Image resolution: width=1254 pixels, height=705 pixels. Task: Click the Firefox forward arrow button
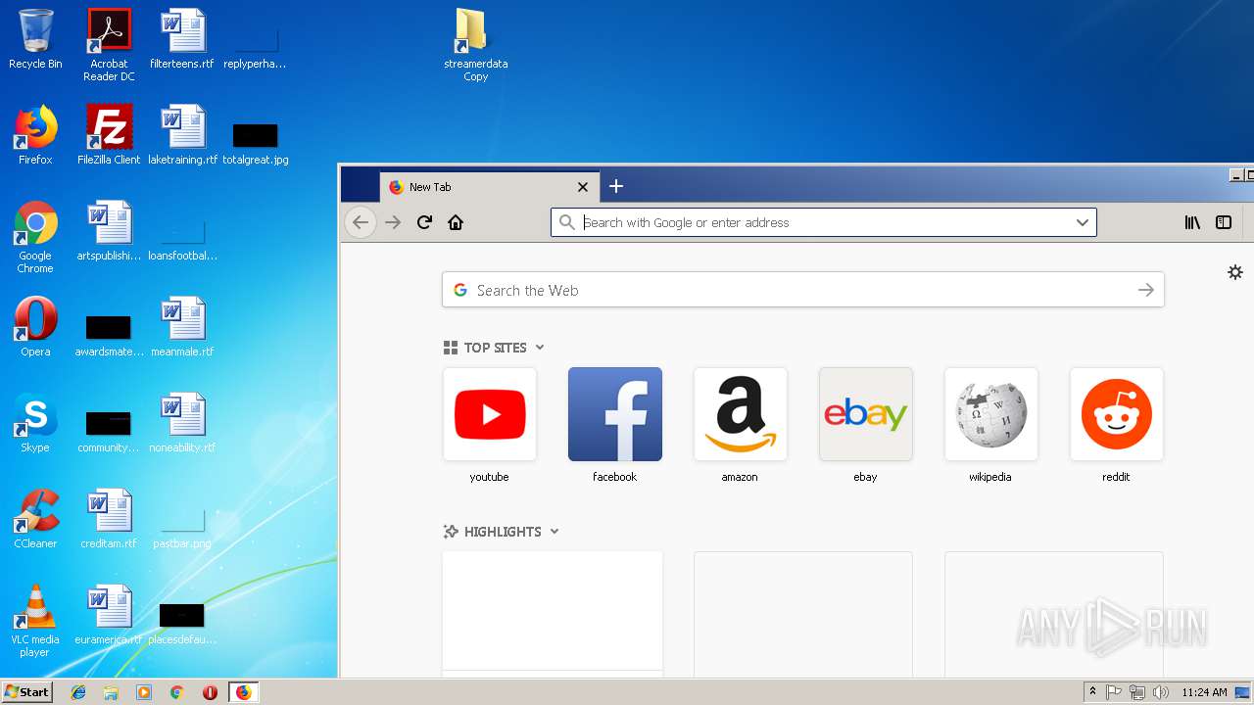tap(393, 222)
